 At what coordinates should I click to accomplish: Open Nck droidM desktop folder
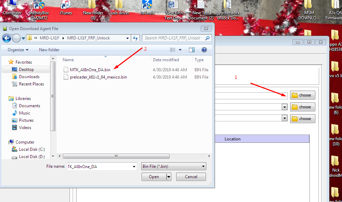tap(336, 166)
